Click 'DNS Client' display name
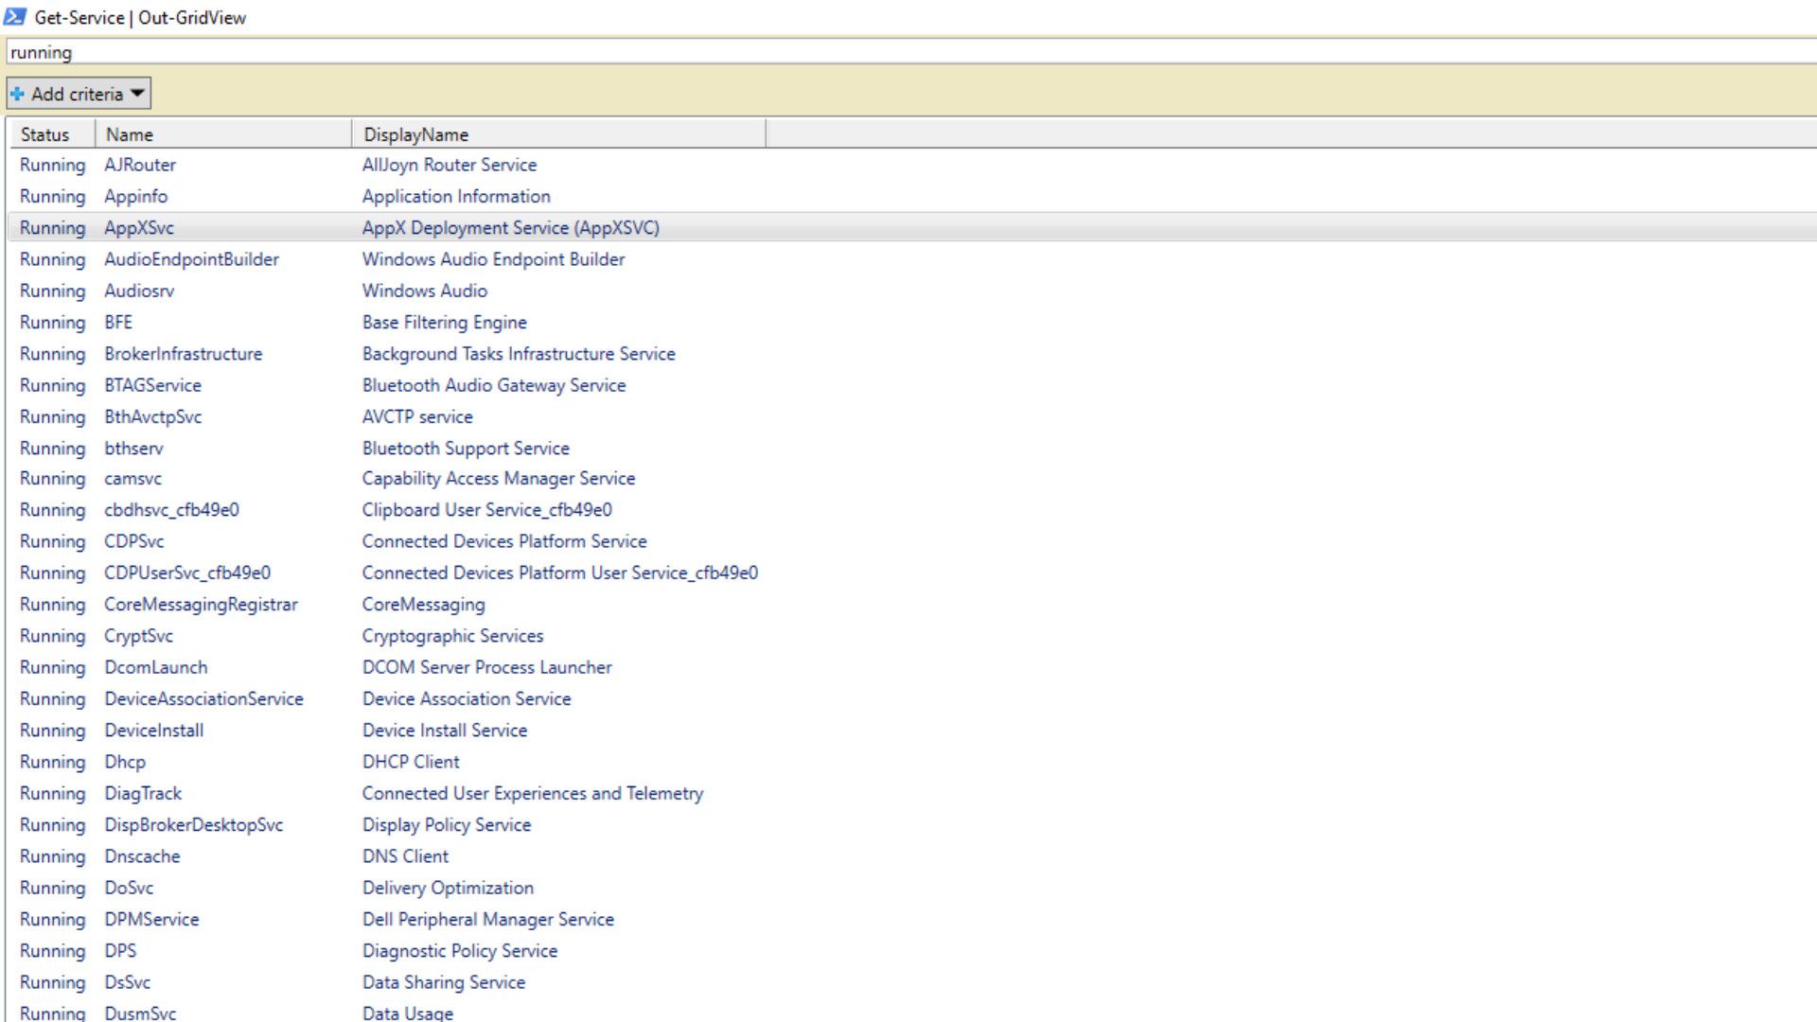This screenshot has height=1022, width=1817. (406, 856)
